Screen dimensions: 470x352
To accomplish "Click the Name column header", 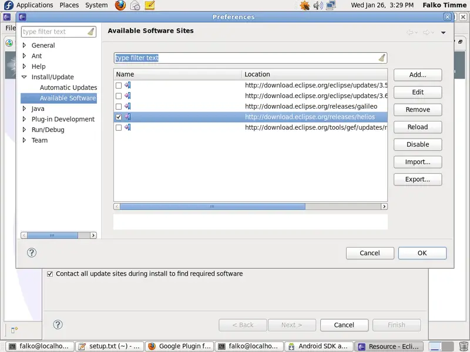I will coord(178,75).
